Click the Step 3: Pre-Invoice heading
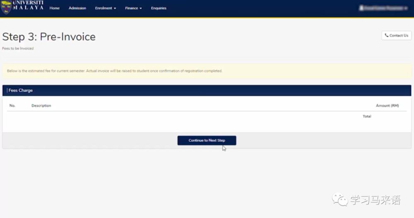The width and height of the screenshot is (414, 218). pyautogui.click(x=49, y=37)
